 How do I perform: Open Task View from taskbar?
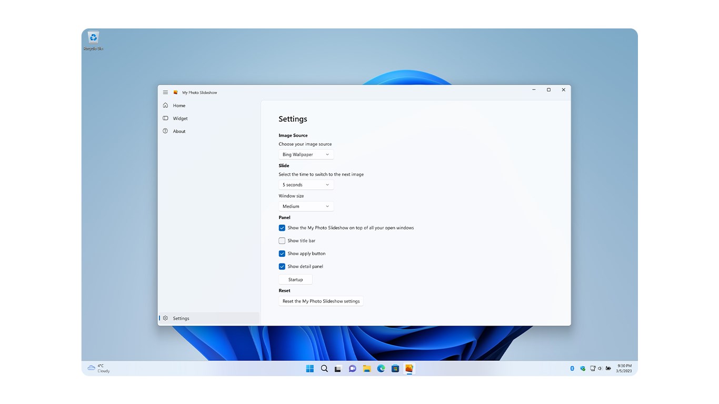pos(338,369)
